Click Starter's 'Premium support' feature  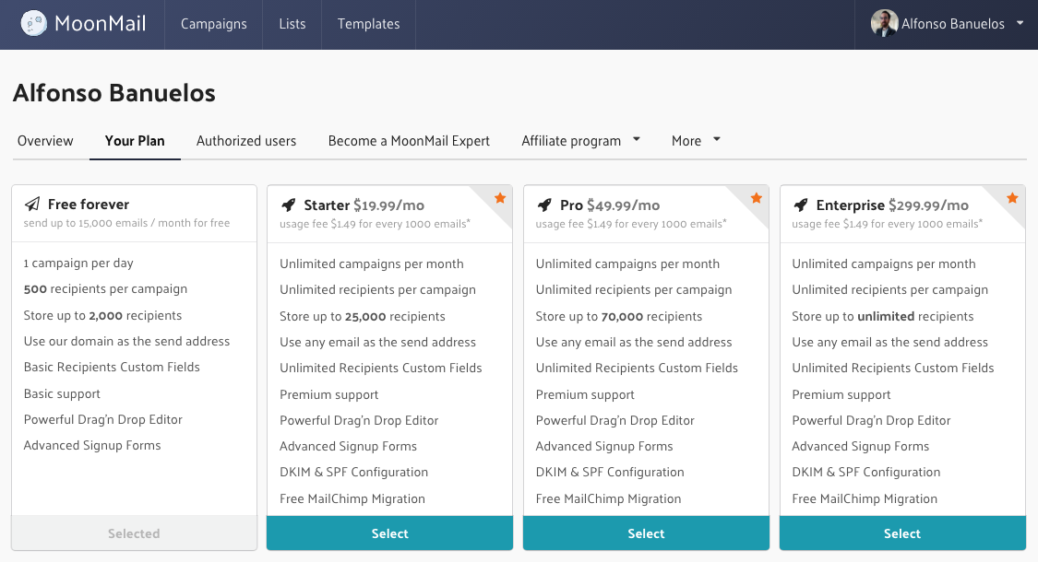click(328, 394)
